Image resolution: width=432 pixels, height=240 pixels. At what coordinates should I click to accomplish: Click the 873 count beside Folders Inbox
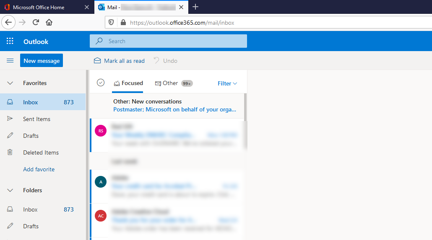click(x=69, y=209)
